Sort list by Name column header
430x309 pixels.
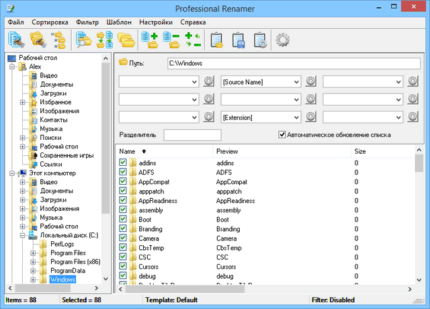click(128, 152)
